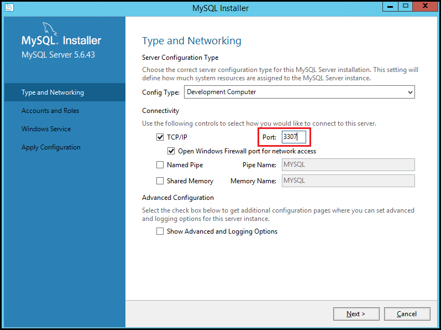Jump to the Apply Configuration step
This screenshot has height=330, width=441.
[x=51, y=147]
